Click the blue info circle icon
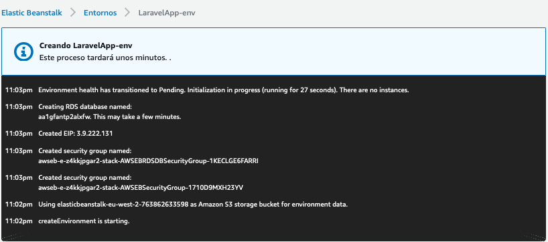The height and width of the screenshot is (242, 548). tap(23, 51)
